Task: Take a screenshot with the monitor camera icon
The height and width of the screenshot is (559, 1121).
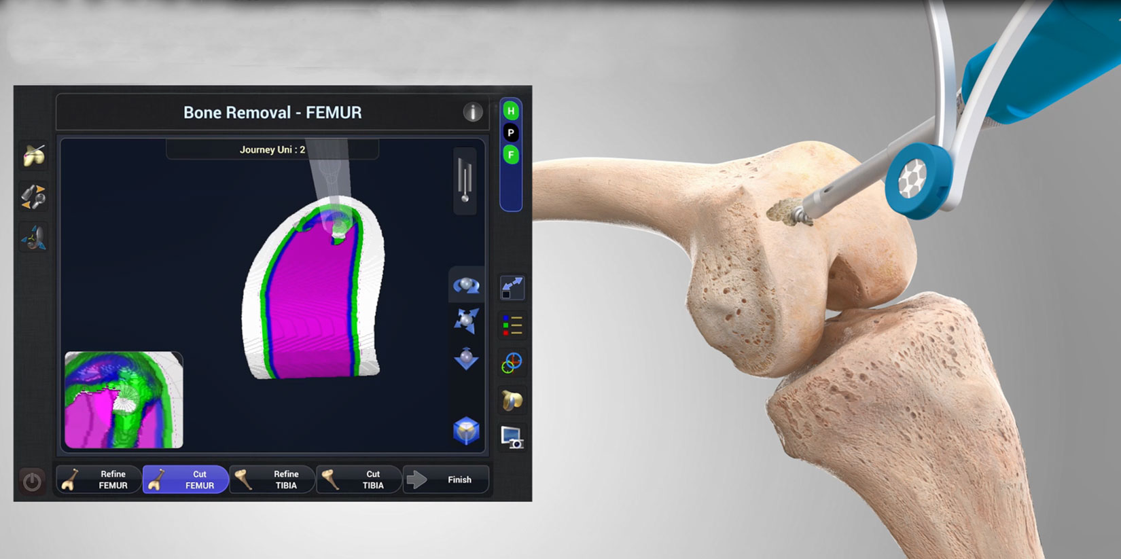Action: 512,437
